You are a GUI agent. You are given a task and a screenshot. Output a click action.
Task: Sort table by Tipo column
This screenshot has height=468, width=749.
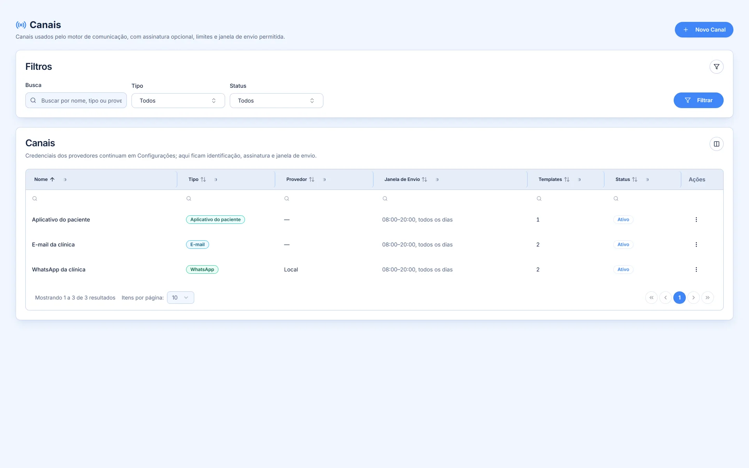point(203,179)
